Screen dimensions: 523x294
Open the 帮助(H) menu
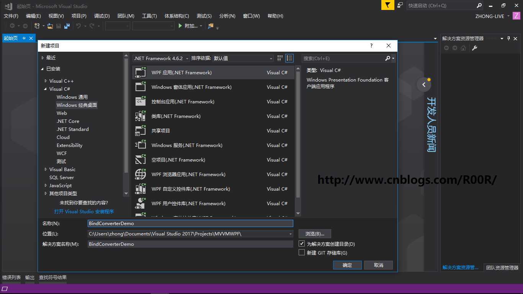click(x=275, y=16)
